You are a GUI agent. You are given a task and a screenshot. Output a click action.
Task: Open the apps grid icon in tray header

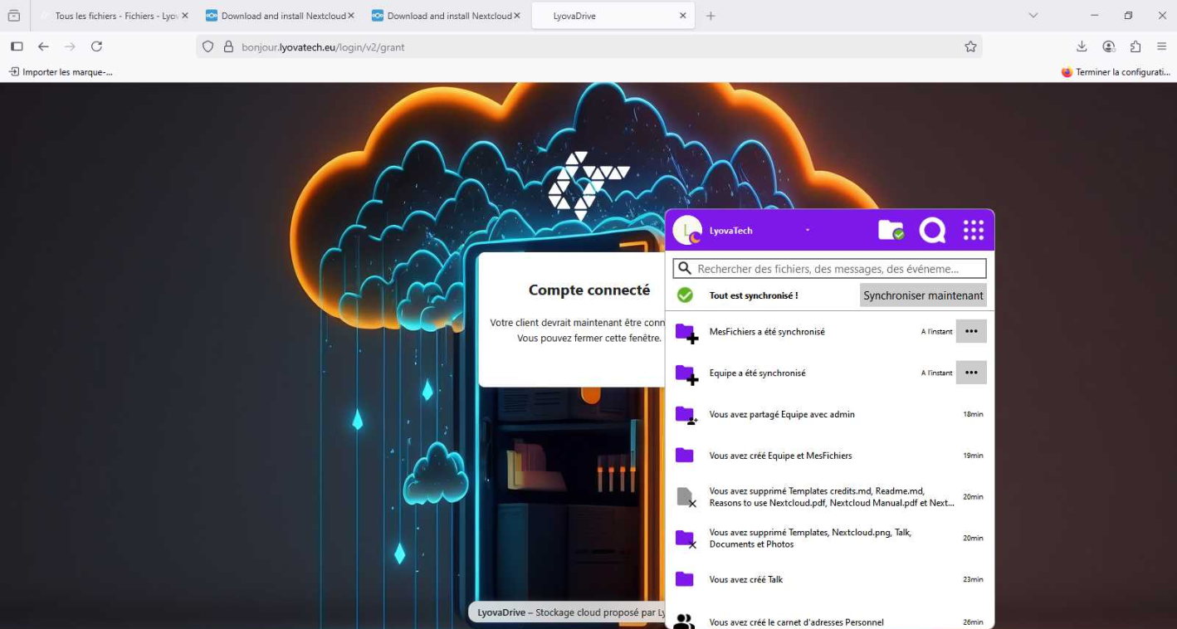pyautogui.click(x=973, y=230)
